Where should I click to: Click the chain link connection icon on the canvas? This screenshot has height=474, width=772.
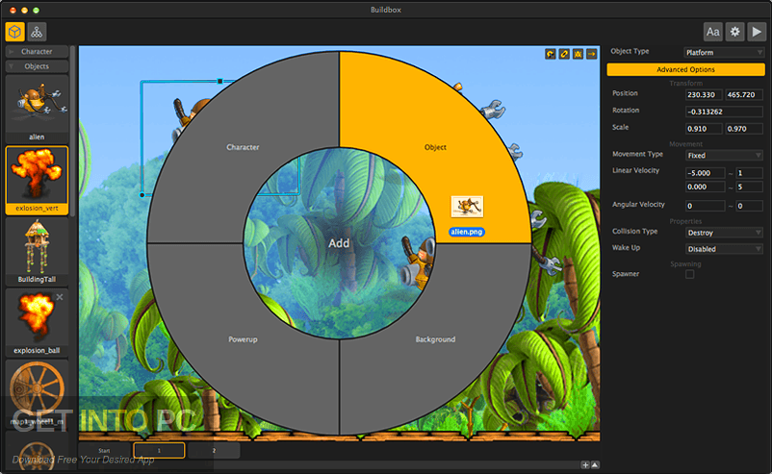pos(564,54)
